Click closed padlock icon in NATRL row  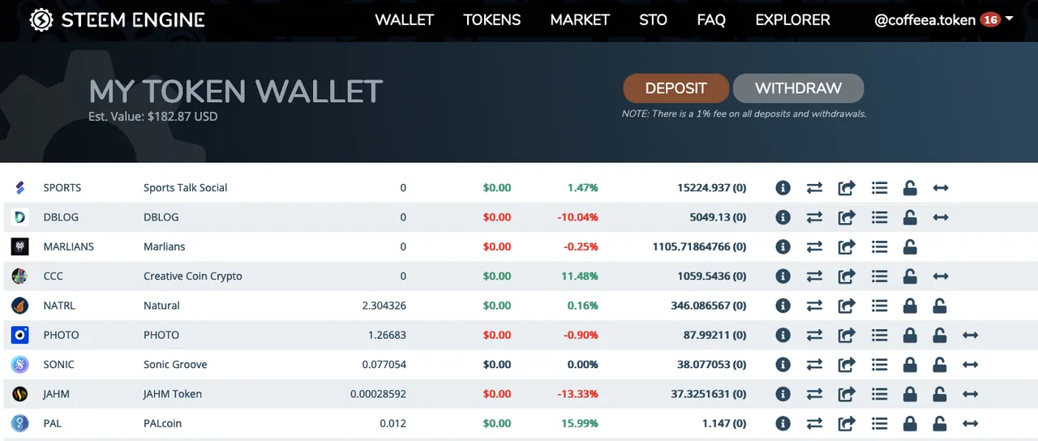tap(910, 306)
